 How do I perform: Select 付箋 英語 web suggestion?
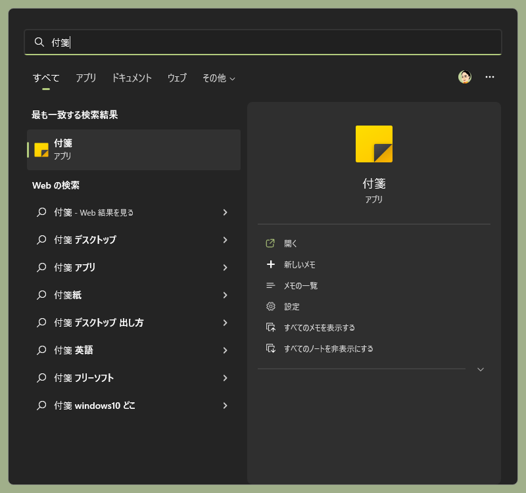[134, 350]
